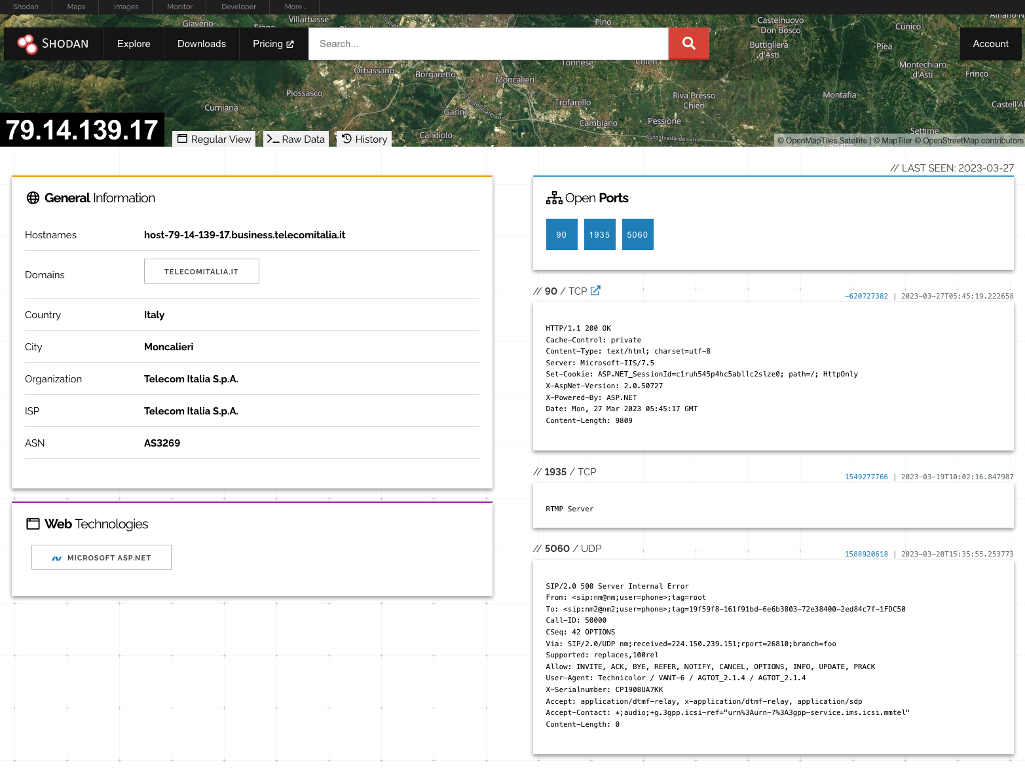Click the TELECOMITALIA.IT domain button
Viewport: 1025px width, 768px height.
point(201,271)
